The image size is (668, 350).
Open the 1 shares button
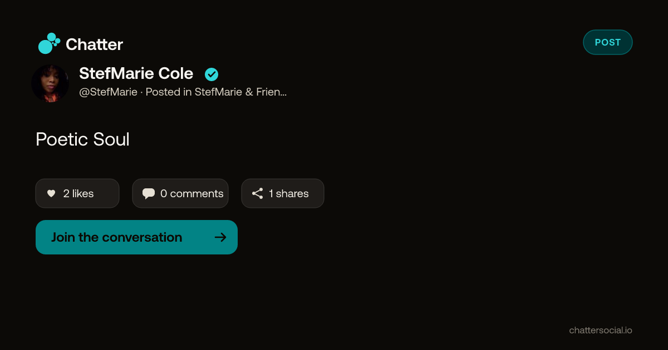[283, 193]
